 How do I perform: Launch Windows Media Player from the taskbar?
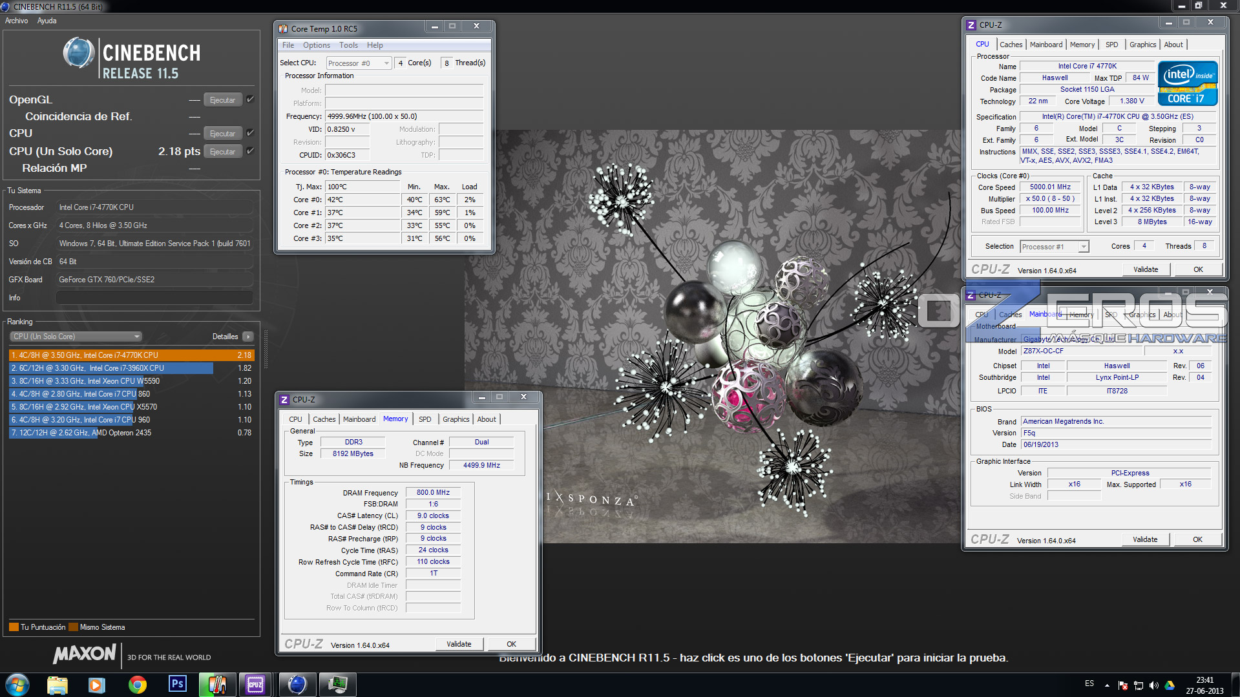pyautogui.click(x=97, y=685)
